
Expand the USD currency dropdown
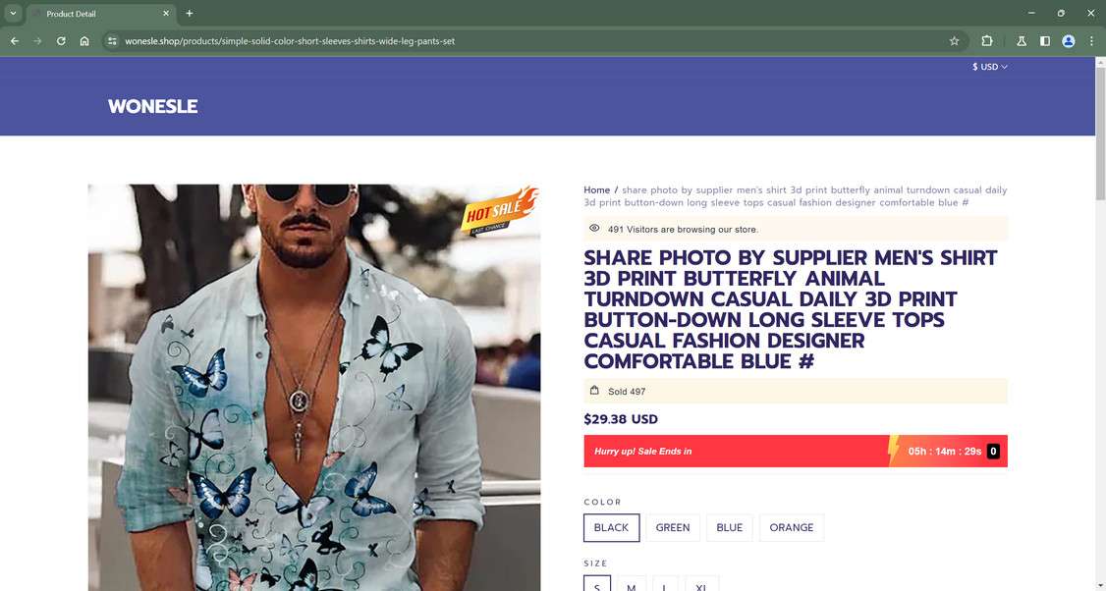[990, 67]
